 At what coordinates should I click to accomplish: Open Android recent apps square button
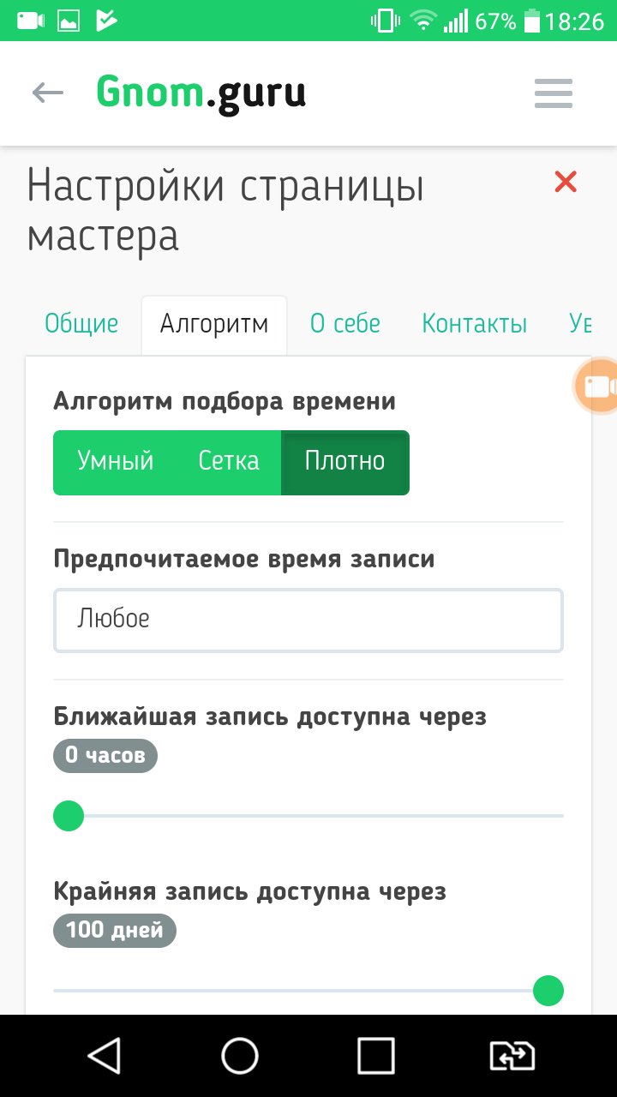(375, 1056)
